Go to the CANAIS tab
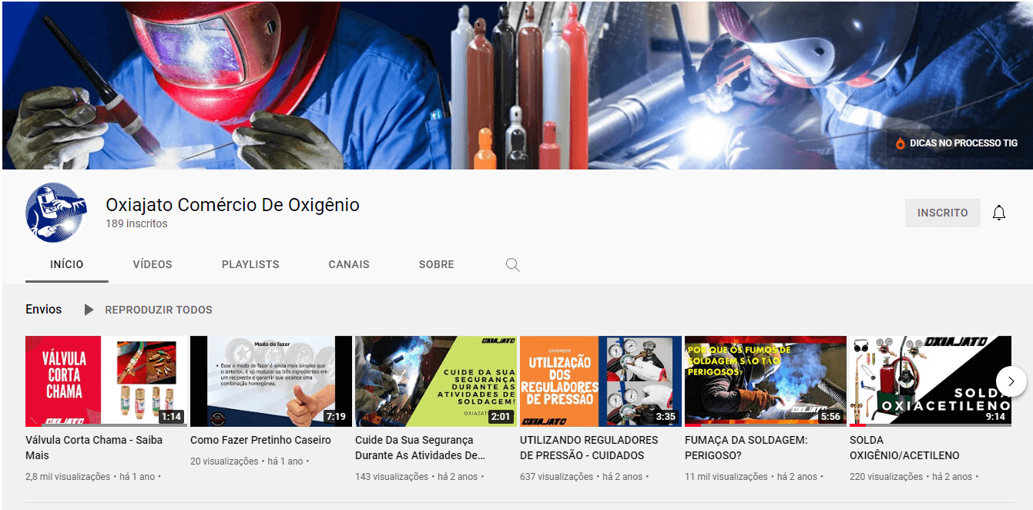Image resolution: width=1033 pixels, height=510 pixels. click(349, 264)
